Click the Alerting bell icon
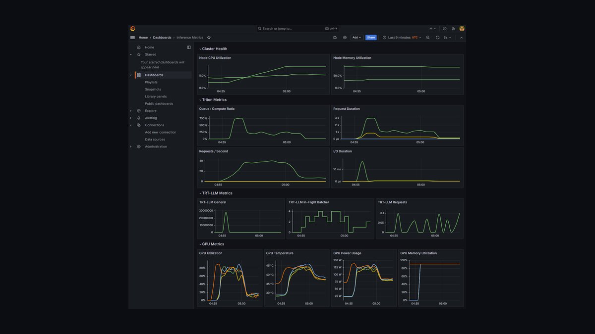This screenshot has height=334, width=595. point(139,118)
